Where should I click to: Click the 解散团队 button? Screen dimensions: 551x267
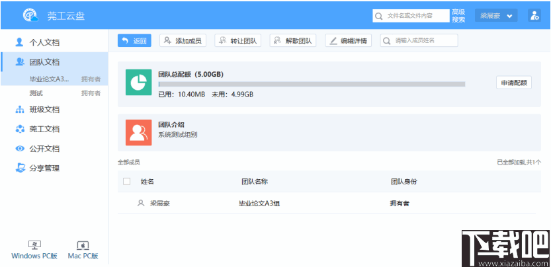pyautogui.click(x=293, y=40)
